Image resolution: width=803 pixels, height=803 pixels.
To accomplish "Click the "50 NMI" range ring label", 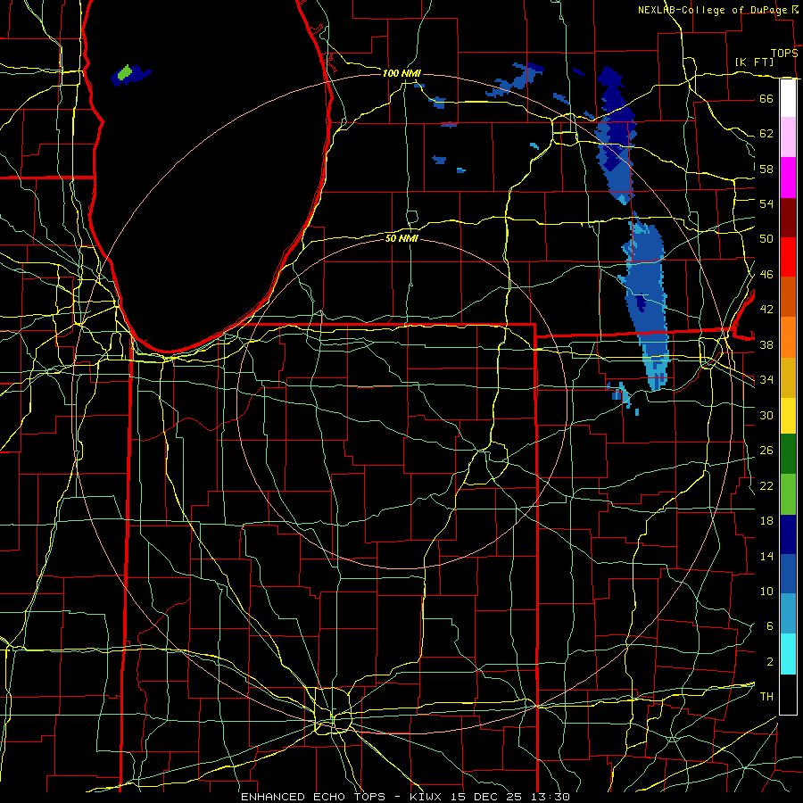I will (401, 238).
